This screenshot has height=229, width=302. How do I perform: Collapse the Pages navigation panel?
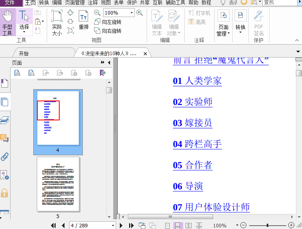[x=109, y=62]
